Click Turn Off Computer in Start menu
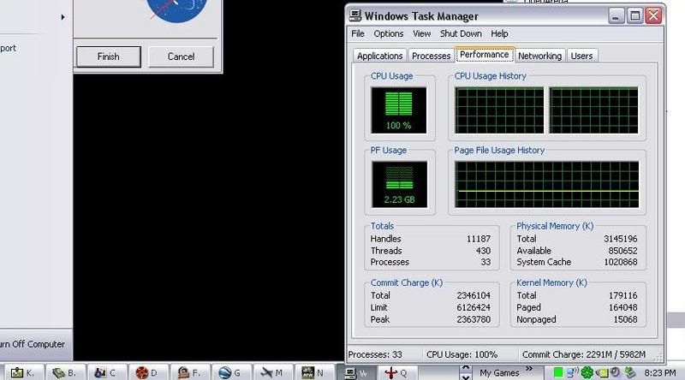 [x=31, y=344]
